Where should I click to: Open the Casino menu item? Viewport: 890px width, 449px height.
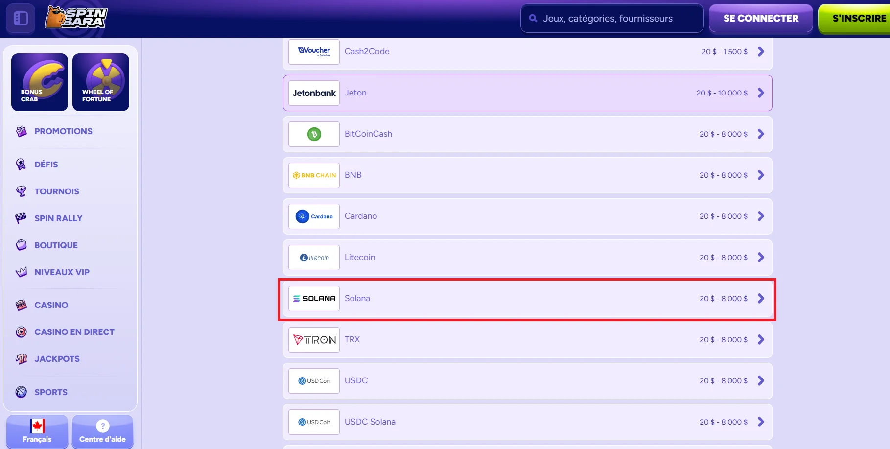tap(51, 305)
